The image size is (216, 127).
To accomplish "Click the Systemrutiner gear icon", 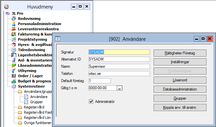I will coord(14,86).
